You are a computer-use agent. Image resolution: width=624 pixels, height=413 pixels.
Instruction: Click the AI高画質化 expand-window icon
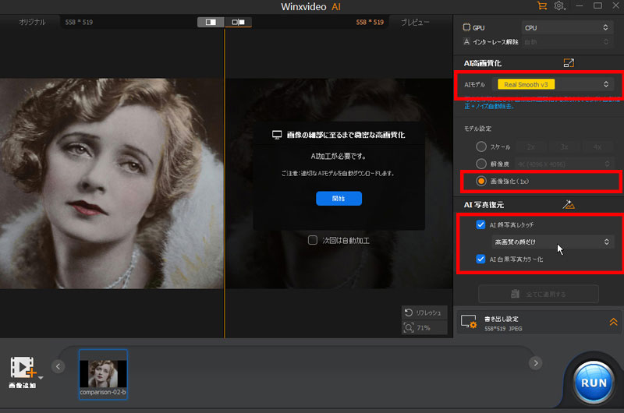point(569,62)
